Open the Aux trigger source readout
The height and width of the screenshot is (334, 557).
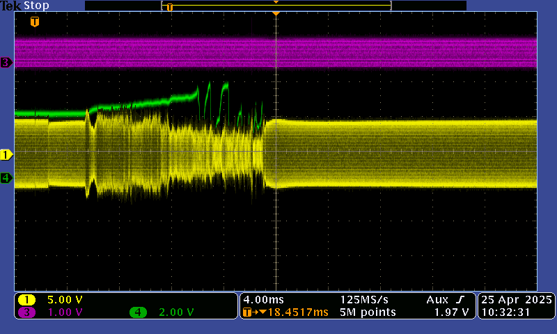437,299
